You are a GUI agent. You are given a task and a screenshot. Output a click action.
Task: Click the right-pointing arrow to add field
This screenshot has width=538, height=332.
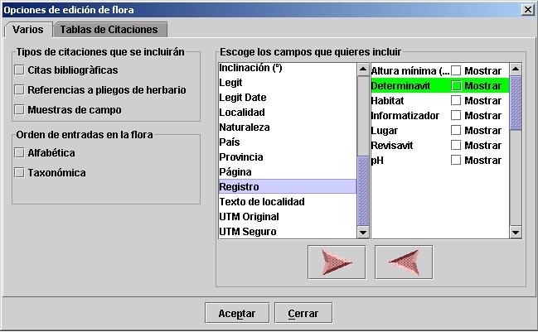337,262
